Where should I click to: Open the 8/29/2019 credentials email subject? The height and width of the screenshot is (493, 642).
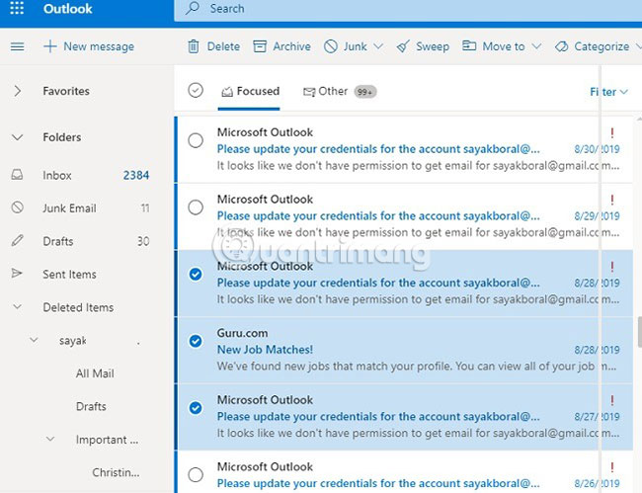click(x=378, y=215)
